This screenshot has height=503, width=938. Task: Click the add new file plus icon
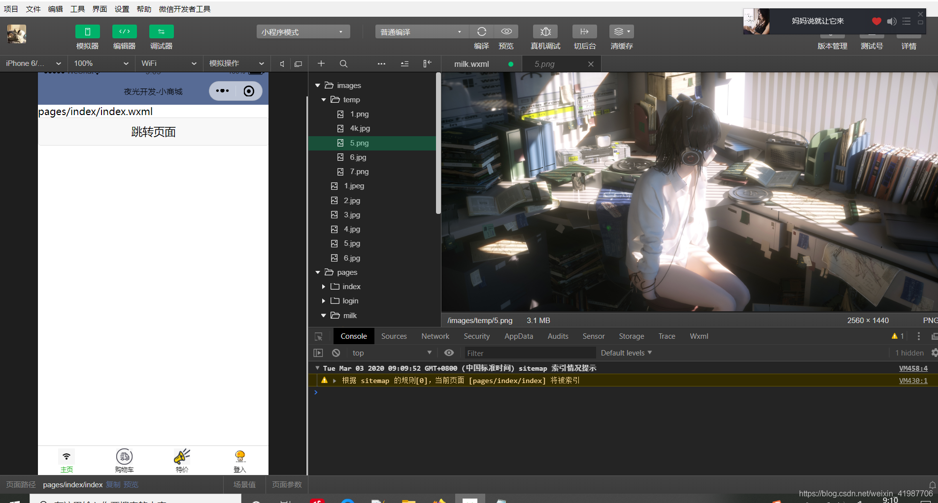(x=321, y=63)
